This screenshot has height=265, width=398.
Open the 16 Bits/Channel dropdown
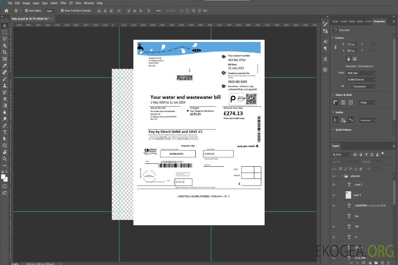point(361,79)
